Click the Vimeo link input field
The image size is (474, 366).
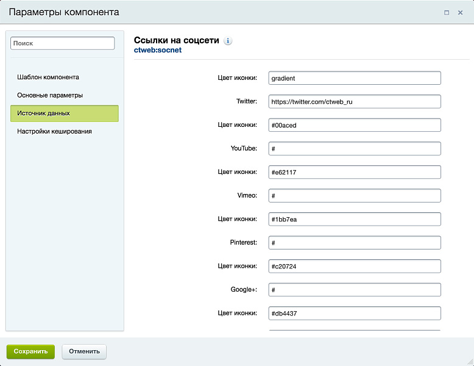pyautogui.click(x=354, y=196)
